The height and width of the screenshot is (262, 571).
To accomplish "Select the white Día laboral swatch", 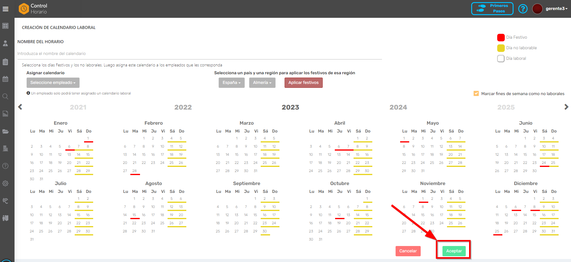I will click(501, 59).
